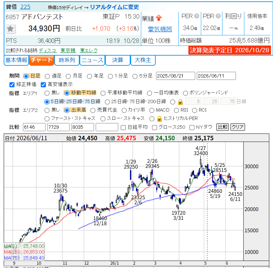Select 売買代金 indicator

93,110
